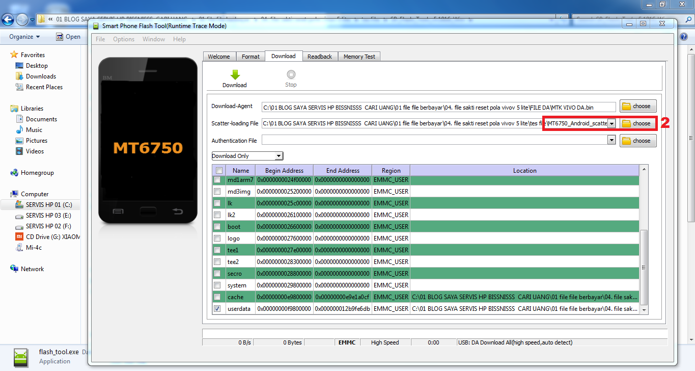This screenshot has height=371, width=695.
Task: Check the lk2 partition checkbox
Action: pyautogui.click(x=217, y=215)
